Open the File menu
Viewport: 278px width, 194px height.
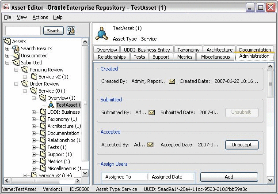point(8,17)
